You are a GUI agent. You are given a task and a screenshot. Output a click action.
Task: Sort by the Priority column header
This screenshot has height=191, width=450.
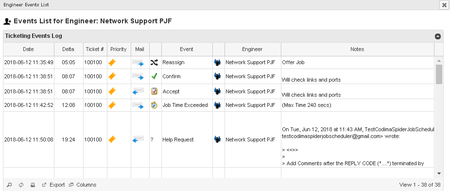pyautogui.click(x=119, y=49)
